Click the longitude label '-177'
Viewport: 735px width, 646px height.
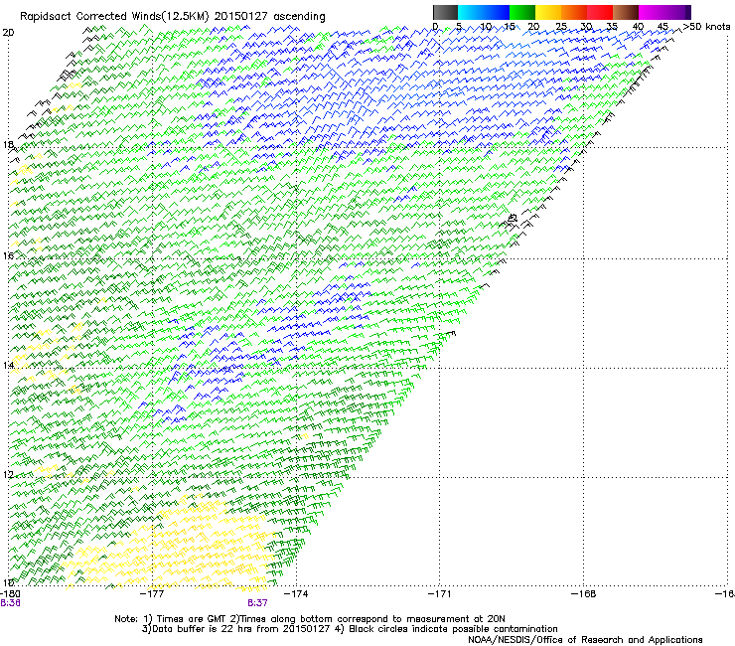(152, 594)
